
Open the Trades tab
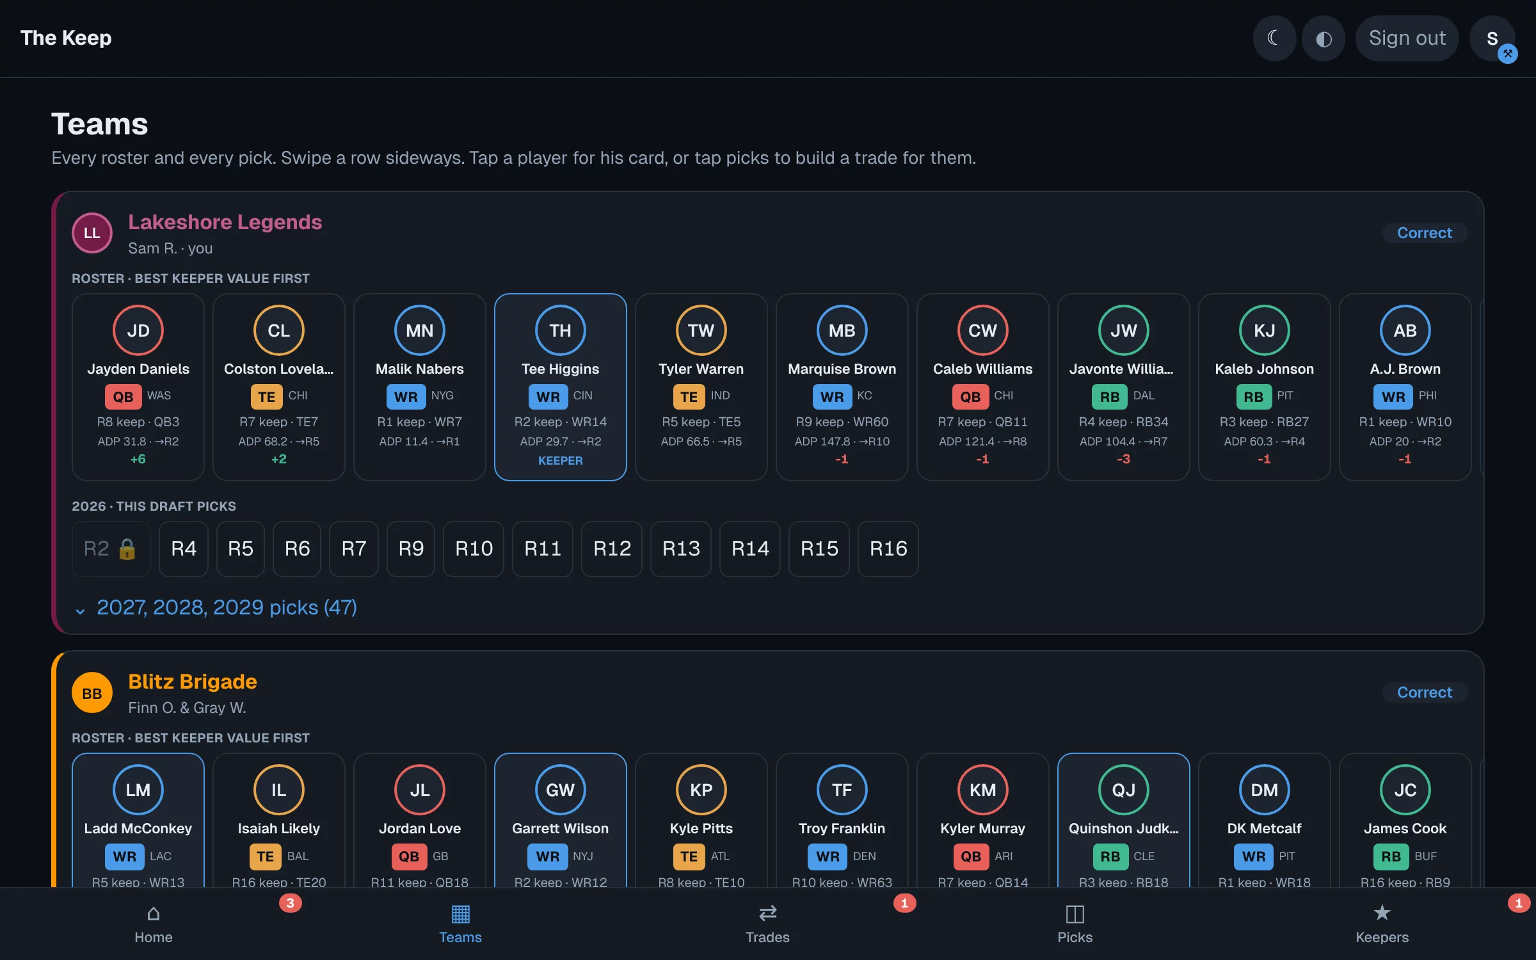coord(768,924)
